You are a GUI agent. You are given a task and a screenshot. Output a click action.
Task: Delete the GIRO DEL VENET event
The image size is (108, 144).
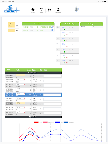[53, 27]
